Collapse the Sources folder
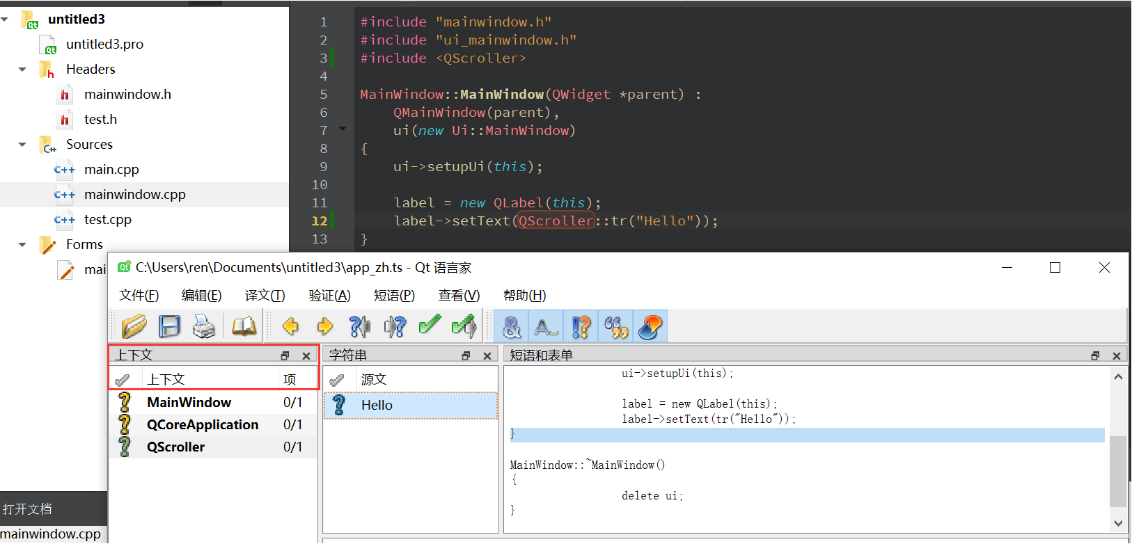Screen dimensions: 1132x544 (22, 145)
